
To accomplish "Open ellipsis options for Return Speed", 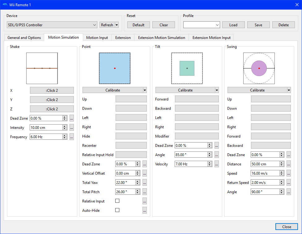I will pos(288,182).
